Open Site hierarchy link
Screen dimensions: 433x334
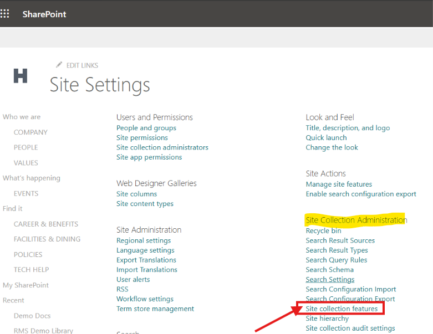(327, 318)
